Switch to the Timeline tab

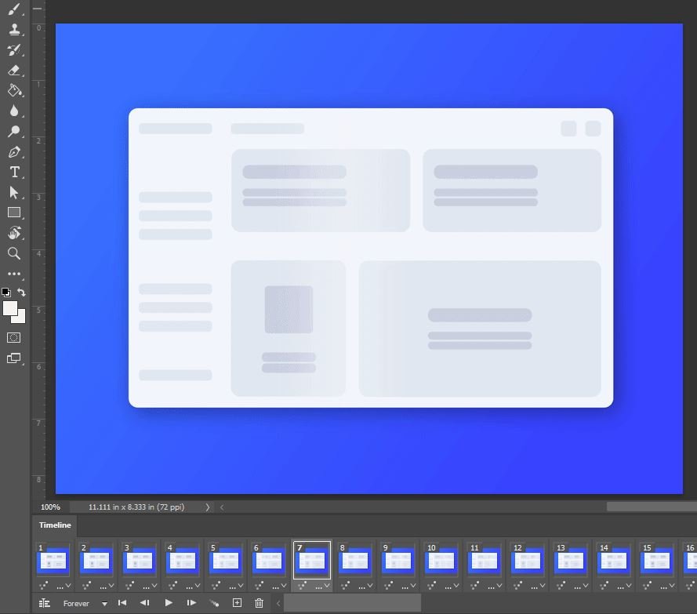pos(55,525)
